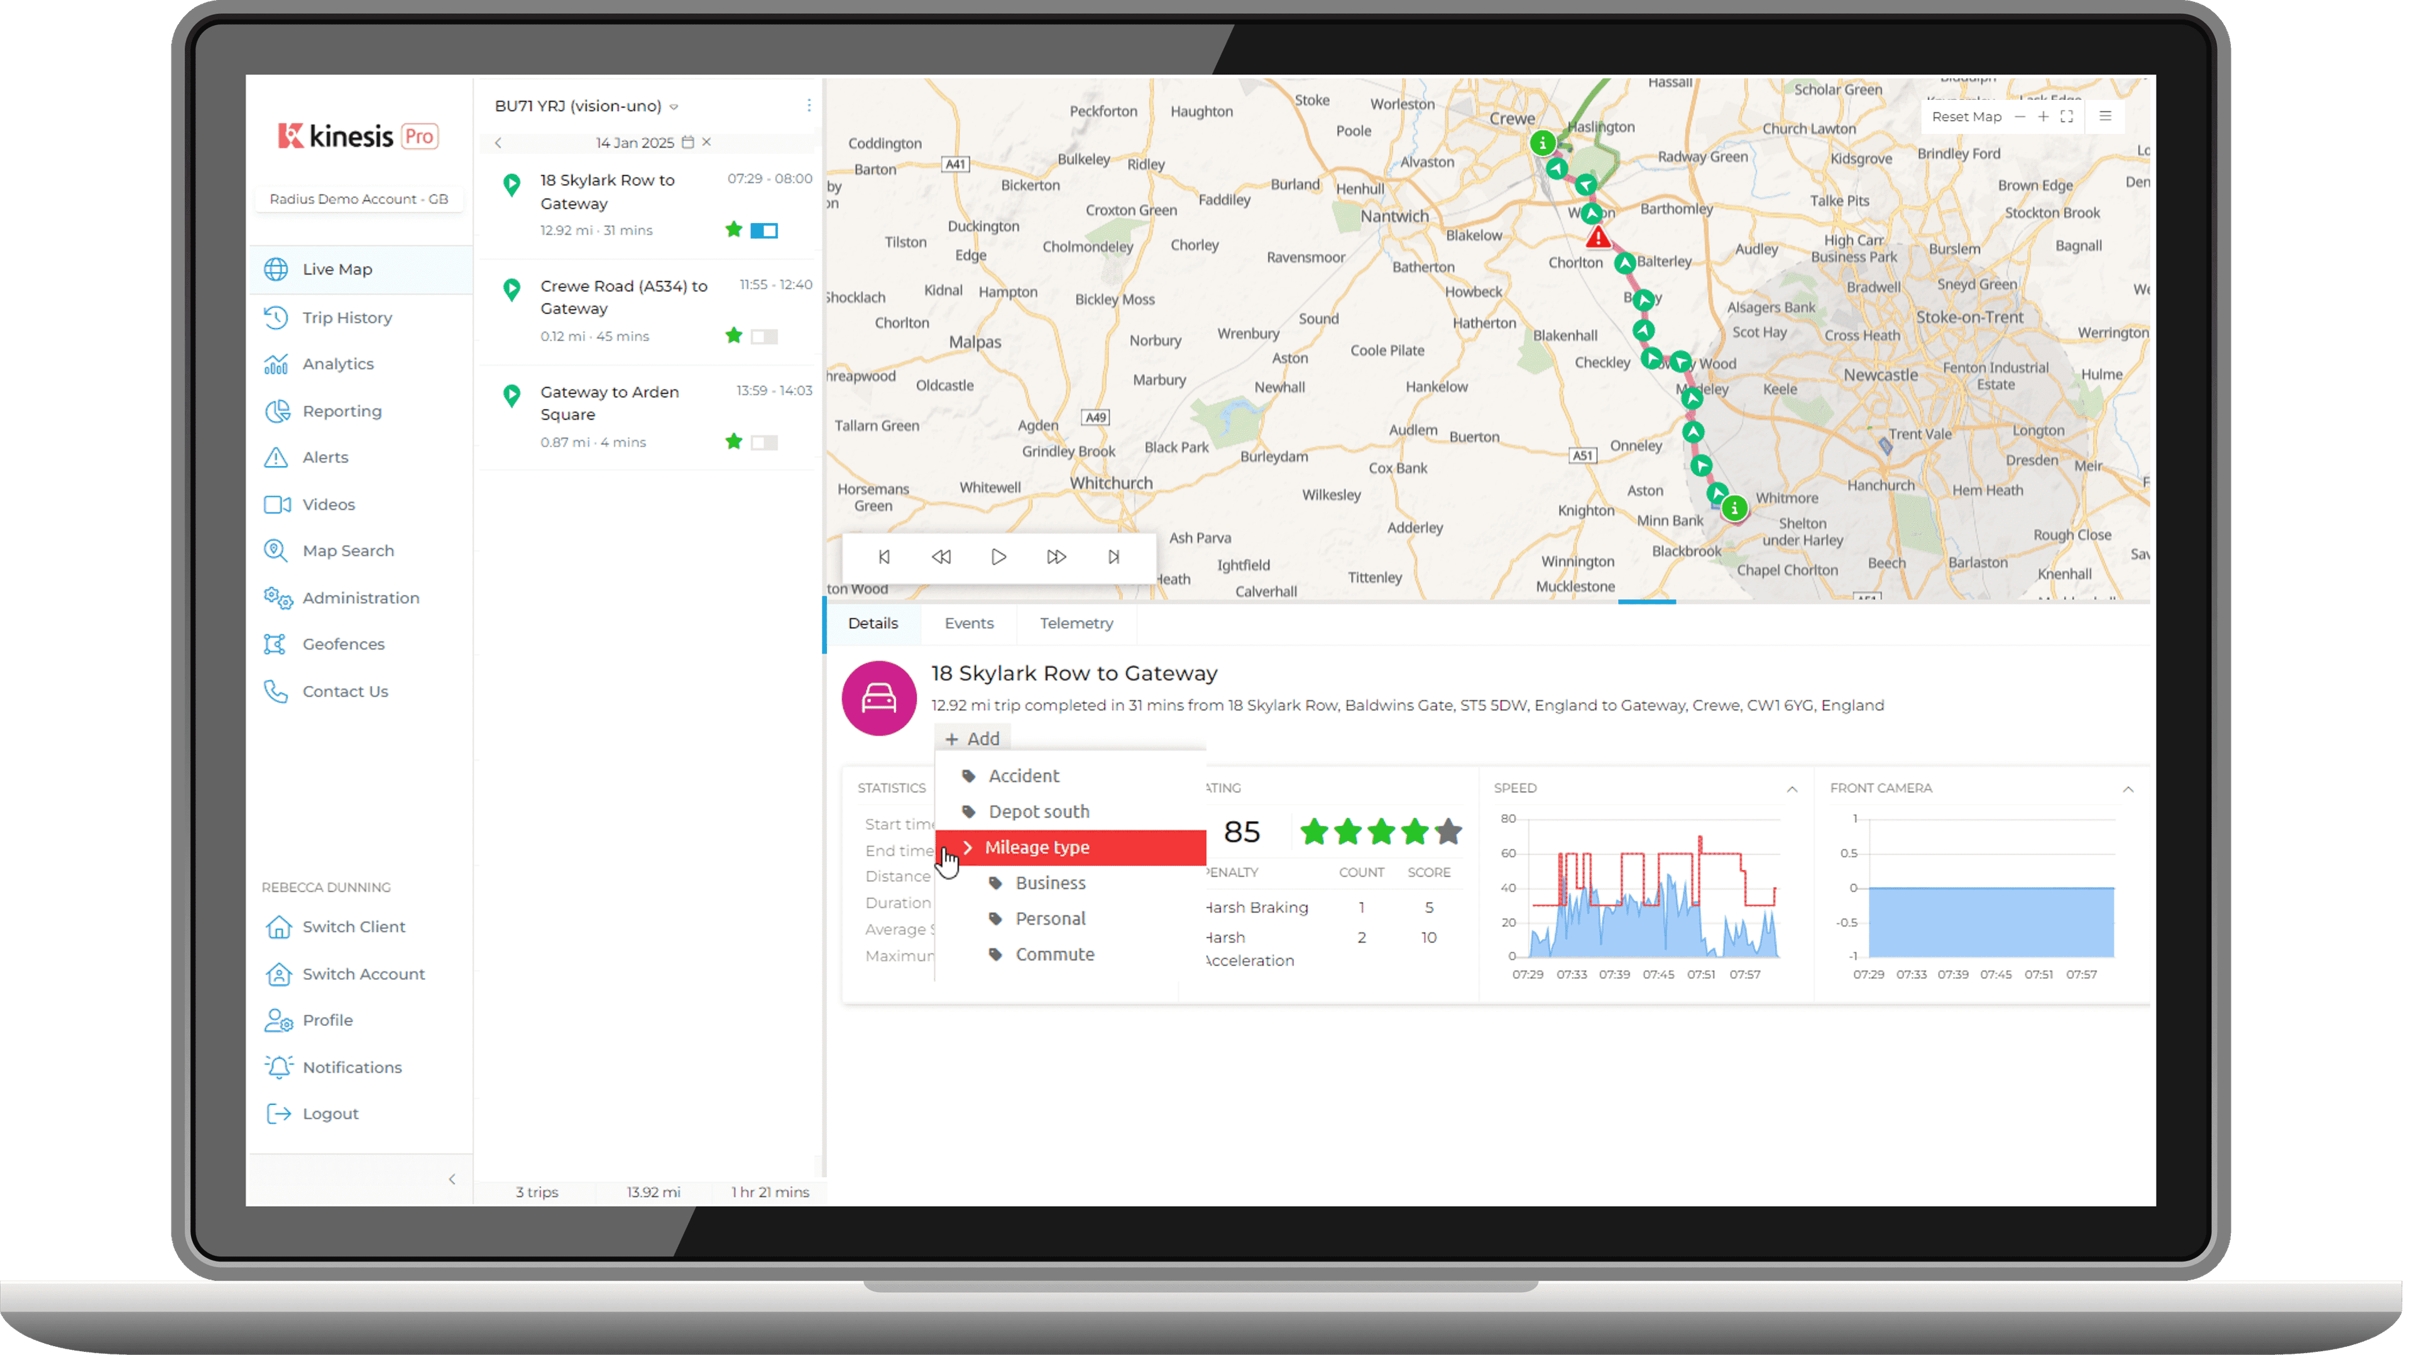Zoom in the map with plus

coord(2044,117)
